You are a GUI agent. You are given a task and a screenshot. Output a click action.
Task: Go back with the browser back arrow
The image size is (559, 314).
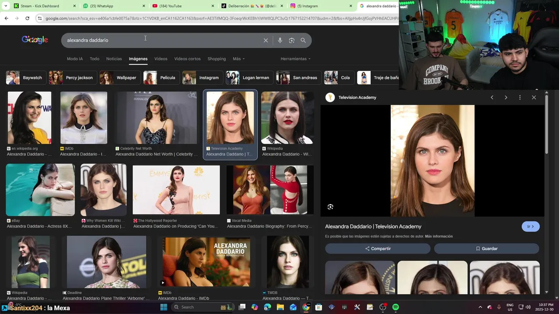(x=6, y=18)
